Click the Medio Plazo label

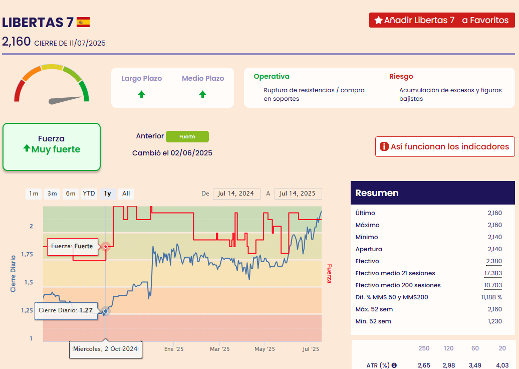(203, 78)
